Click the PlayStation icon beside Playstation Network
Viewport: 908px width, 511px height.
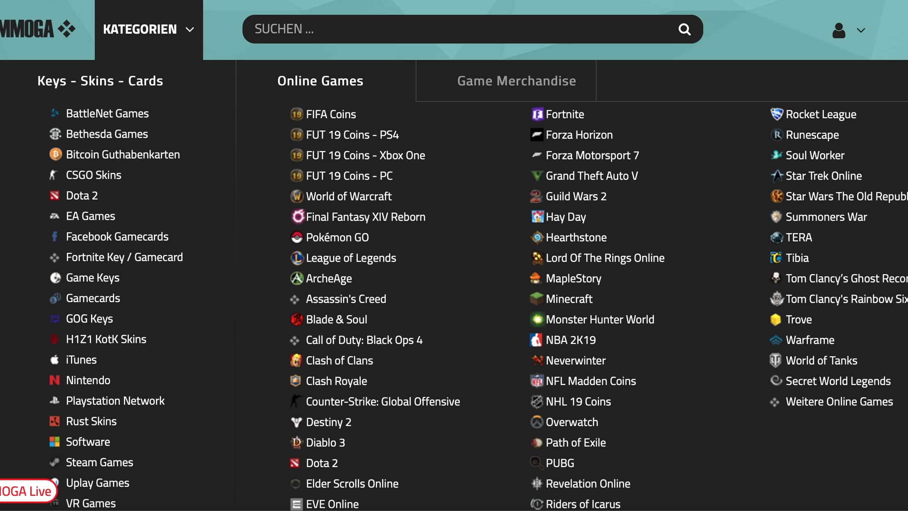pyautogui.click(x=55, y=401)
